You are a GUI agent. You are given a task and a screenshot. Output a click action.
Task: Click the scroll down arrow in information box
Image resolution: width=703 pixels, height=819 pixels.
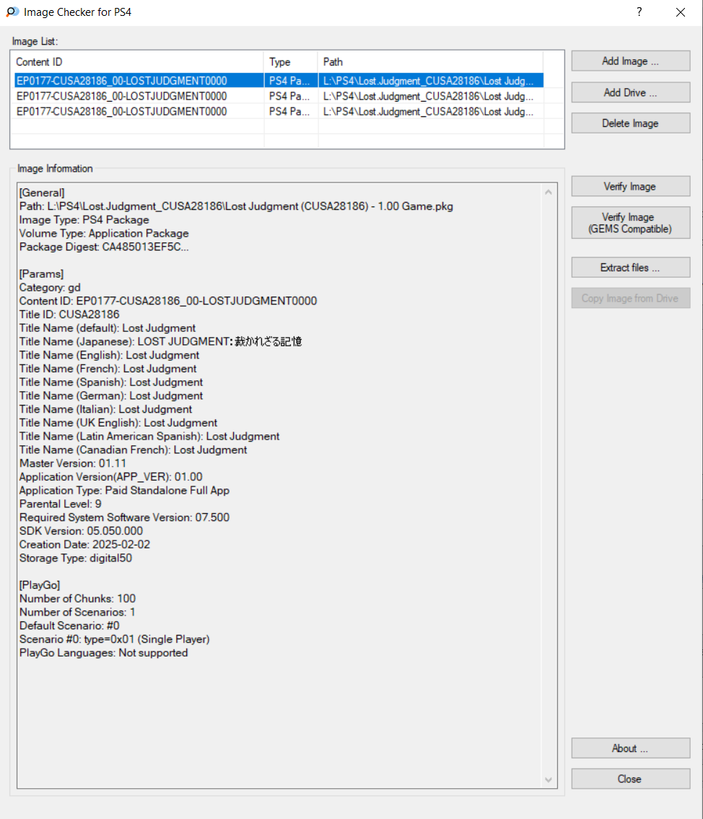point(549,780)
